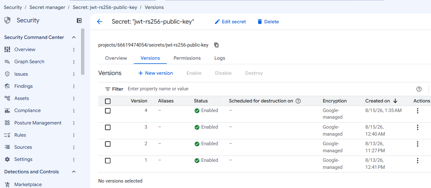Open actions menu for version 3
This screenshot has width=431, height=188.
click(417, 127)
